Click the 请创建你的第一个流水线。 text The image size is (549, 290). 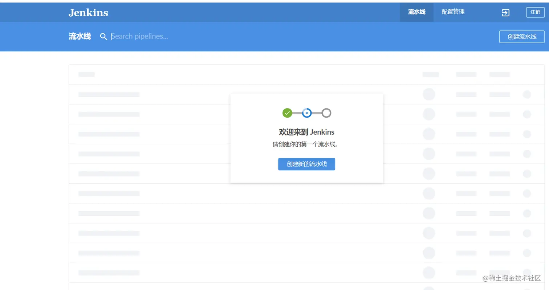[306, 144]
